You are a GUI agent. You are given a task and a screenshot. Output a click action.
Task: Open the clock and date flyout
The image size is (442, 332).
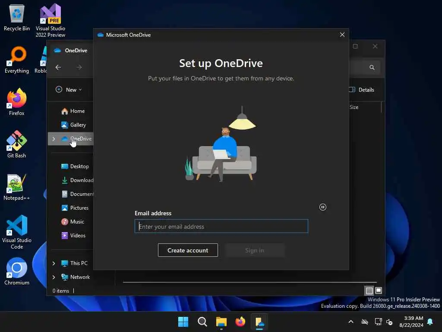[411, 322]
